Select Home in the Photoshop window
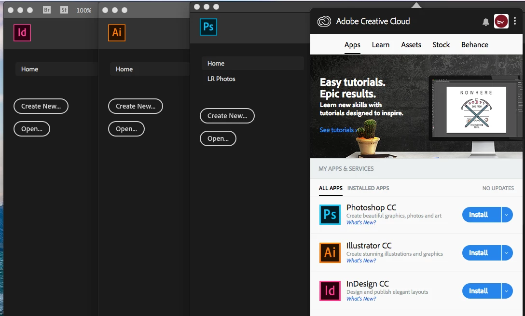This screenshot has width=525, height=316. click(x=253, y=63)
